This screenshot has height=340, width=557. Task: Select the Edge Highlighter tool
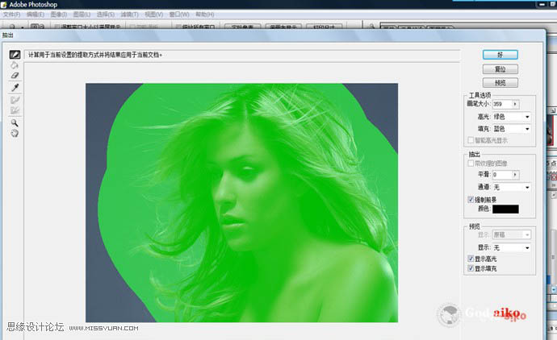pos(15,55)
